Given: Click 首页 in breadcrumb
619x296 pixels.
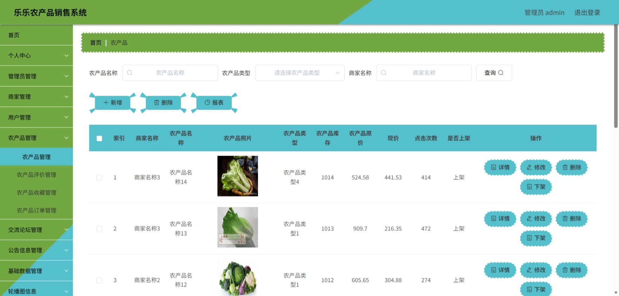Looking at the screenshot, I should pos(96,42).
